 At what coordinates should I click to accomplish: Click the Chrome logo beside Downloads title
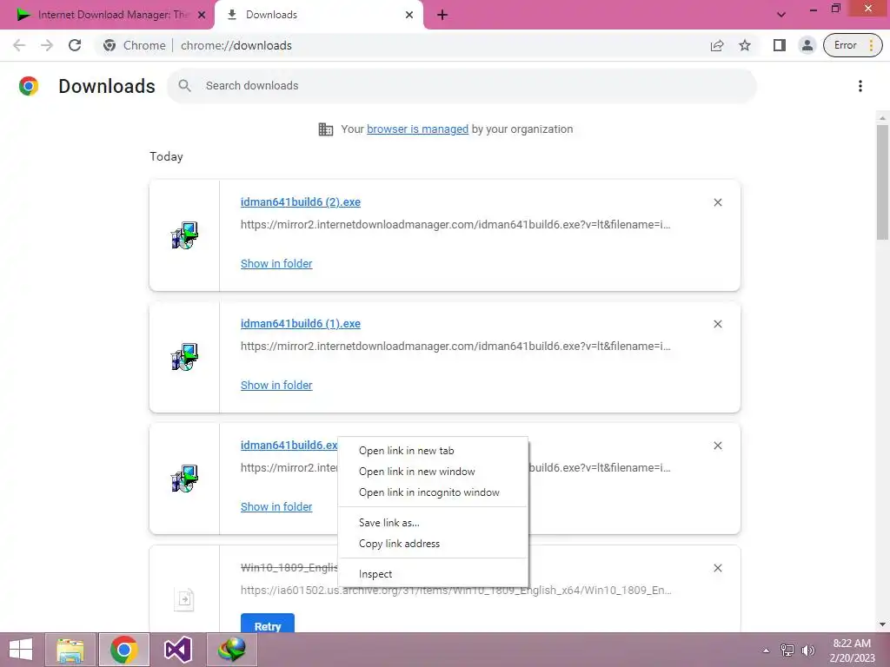point(29,86)
